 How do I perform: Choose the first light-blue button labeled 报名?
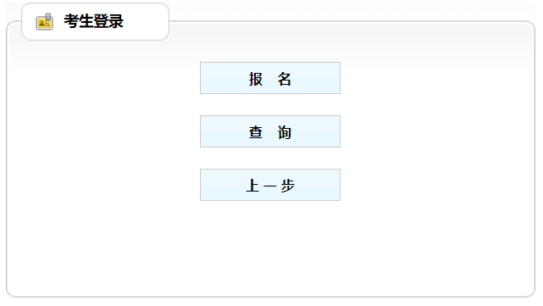[x=270, y=78]
